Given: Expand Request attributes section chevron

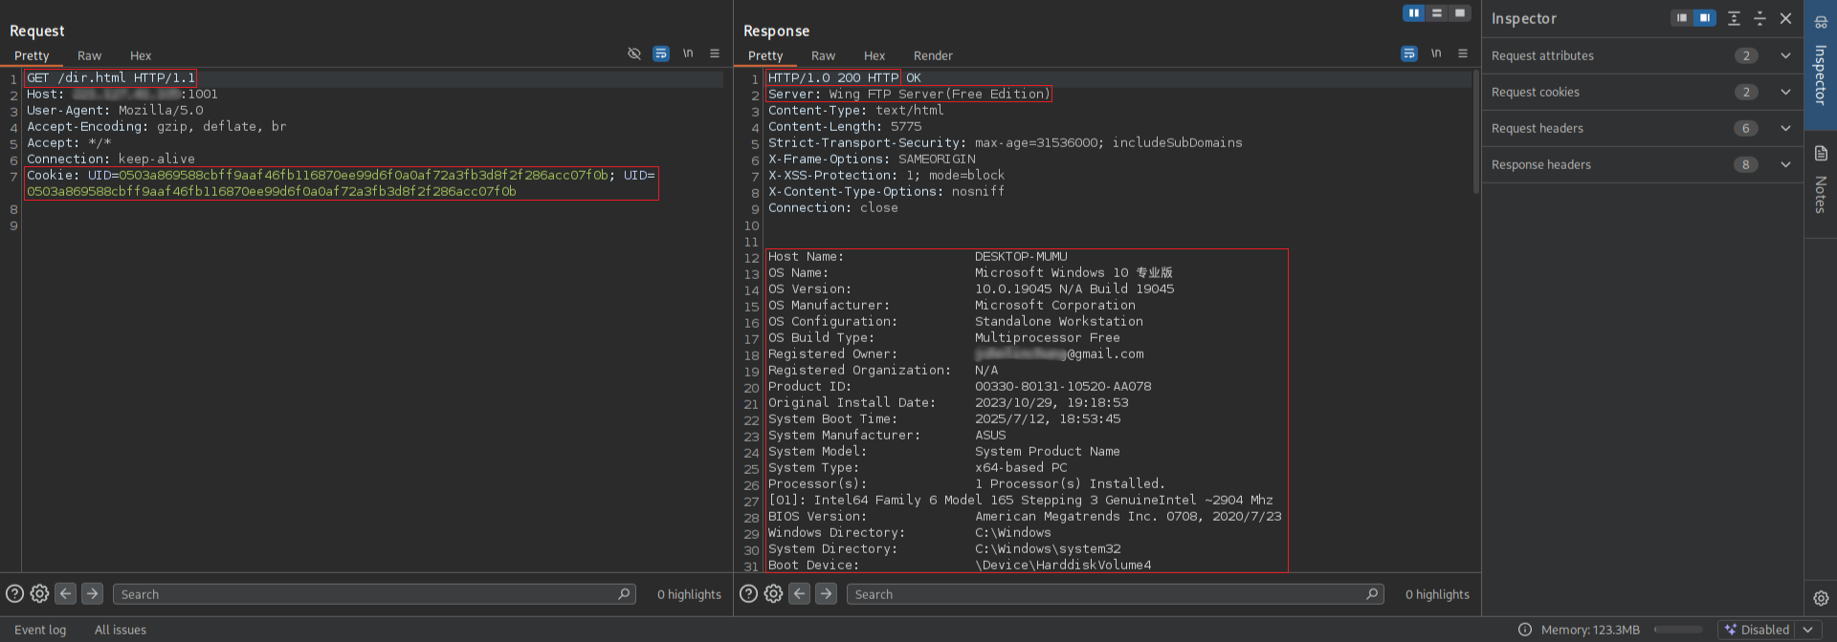Looking at the screenshot, I should (1785, 55).
